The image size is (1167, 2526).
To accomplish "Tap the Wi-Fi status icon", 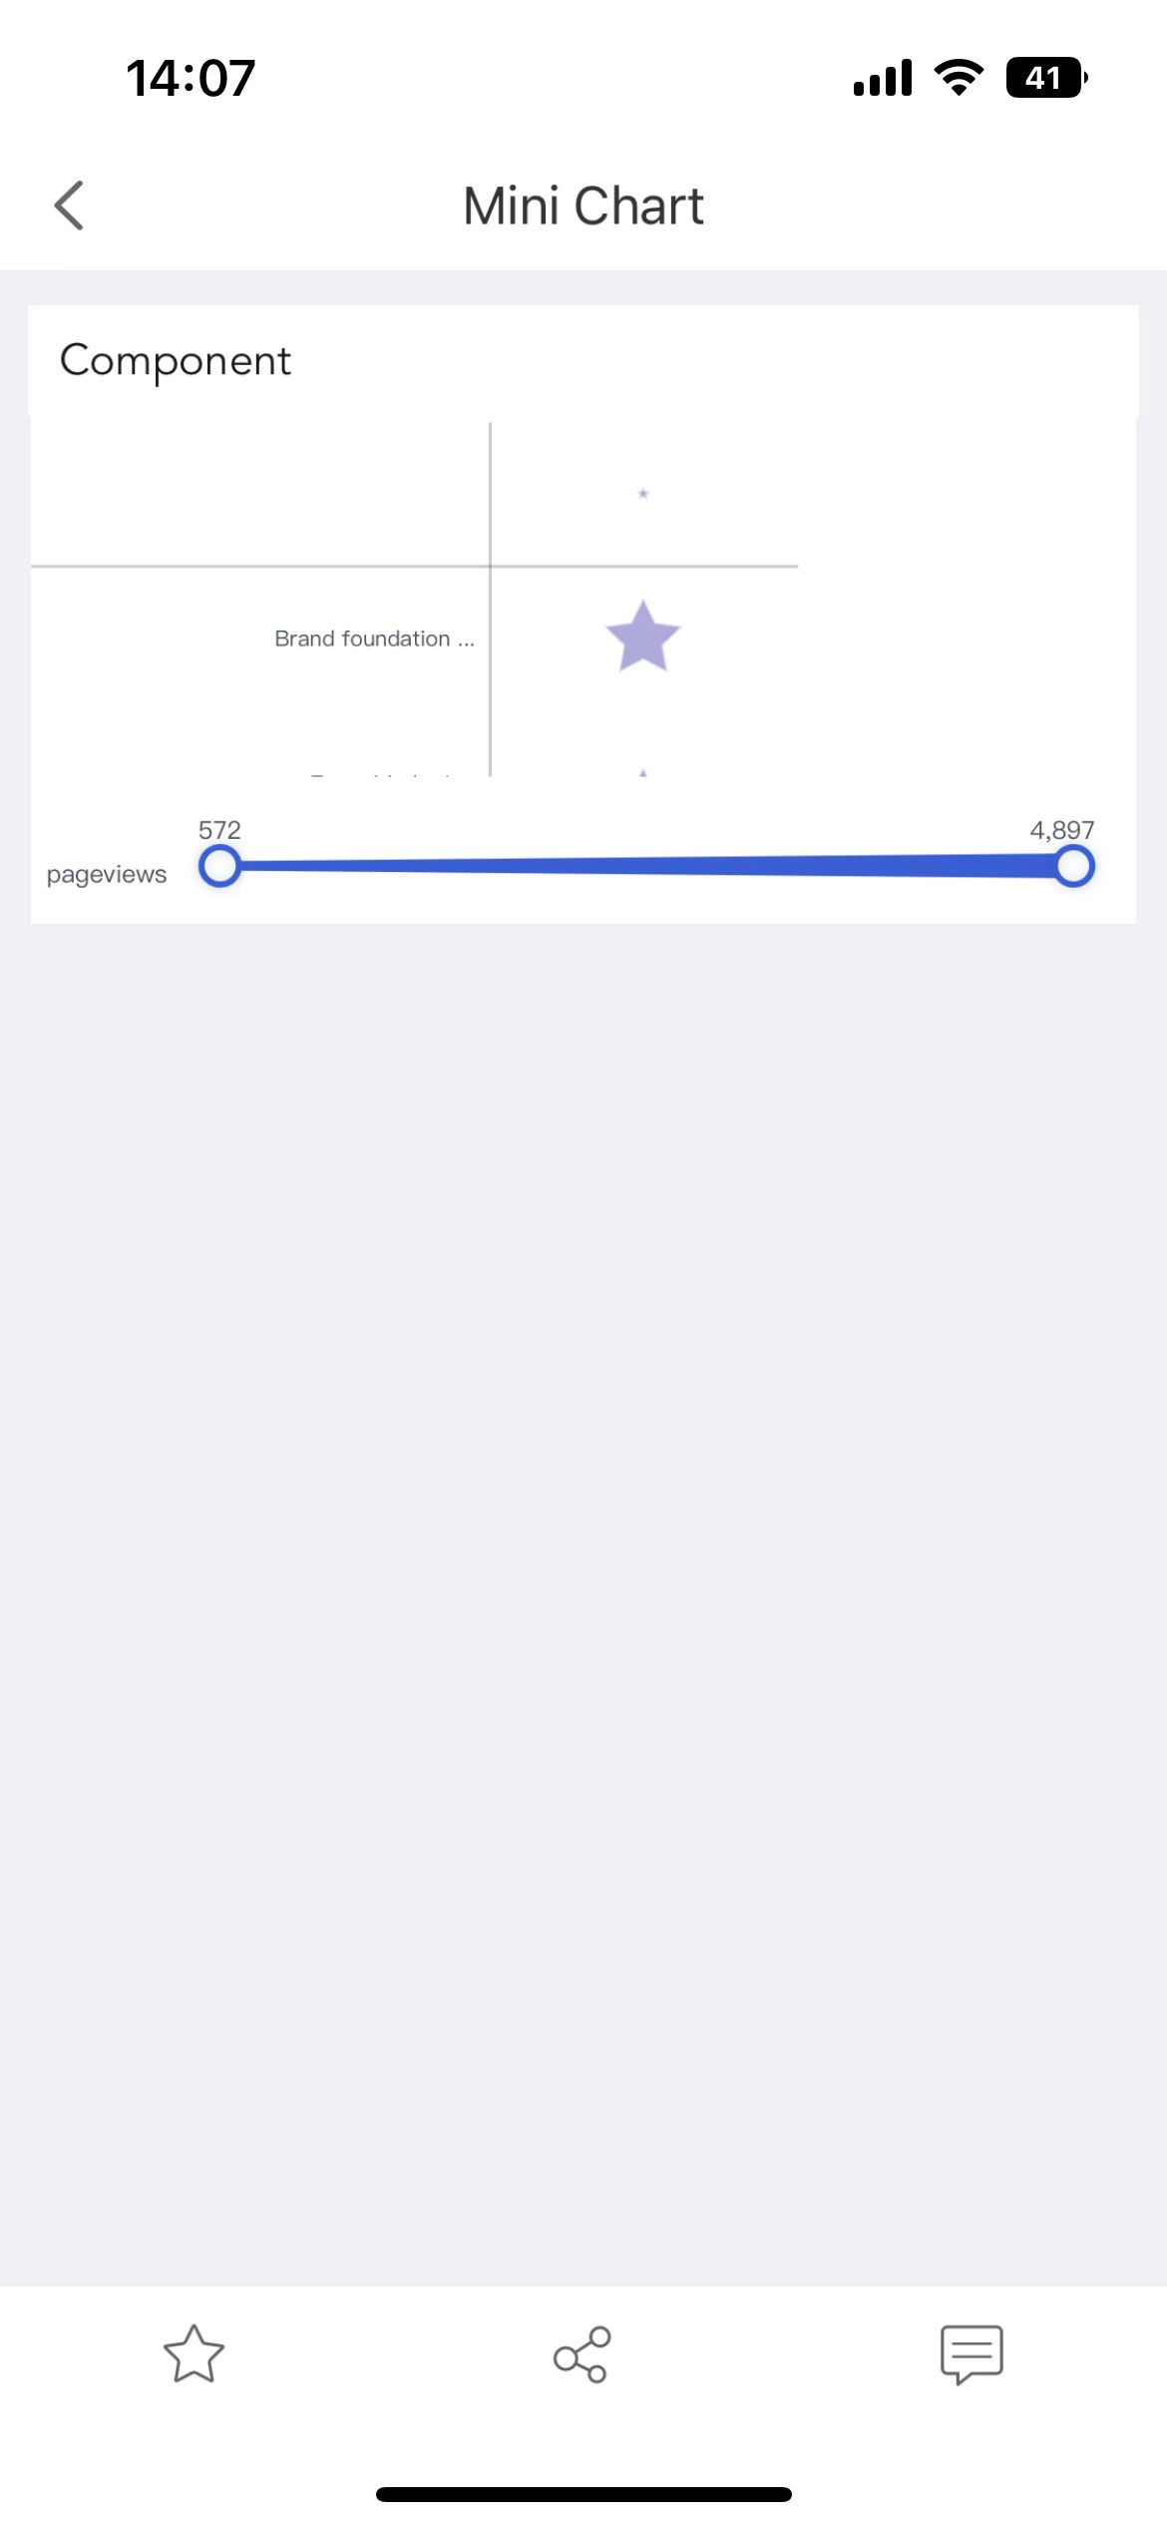I will 959,78.
